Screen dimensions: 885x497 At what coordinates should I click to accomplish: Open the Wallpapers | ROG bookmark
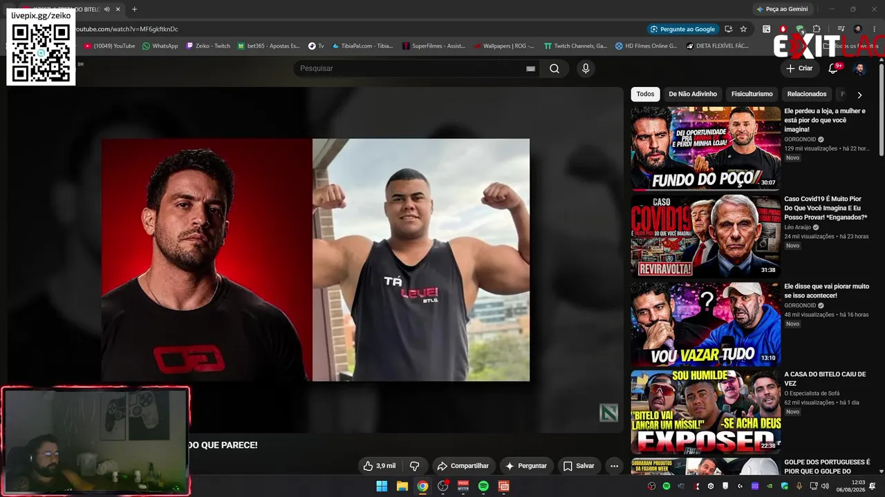coord(504,46)
